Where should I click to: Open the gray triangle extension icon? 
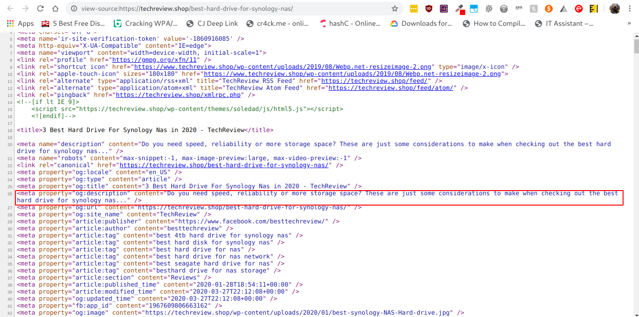(x=564, y=8)
